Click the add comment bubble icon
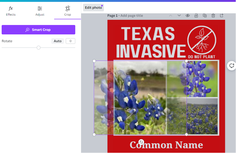Viewport: 236px width, 153px height. pyautogui.click(x=231, y=66)
